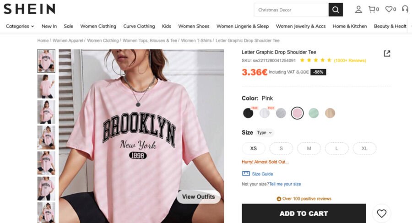Open the size Type dropdown
Image resolution: width=412 pixels, height=223 pixels.
click(x=265, y=133)
